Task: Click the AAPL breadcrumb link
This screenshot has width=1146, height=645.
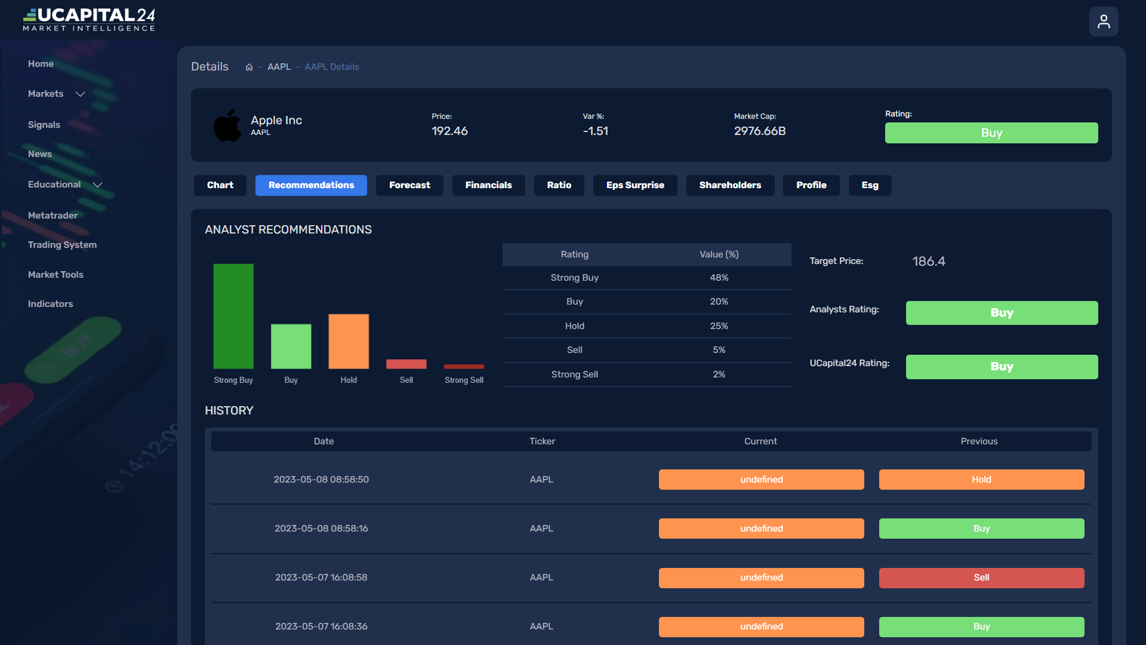Action: click(279, 67)
